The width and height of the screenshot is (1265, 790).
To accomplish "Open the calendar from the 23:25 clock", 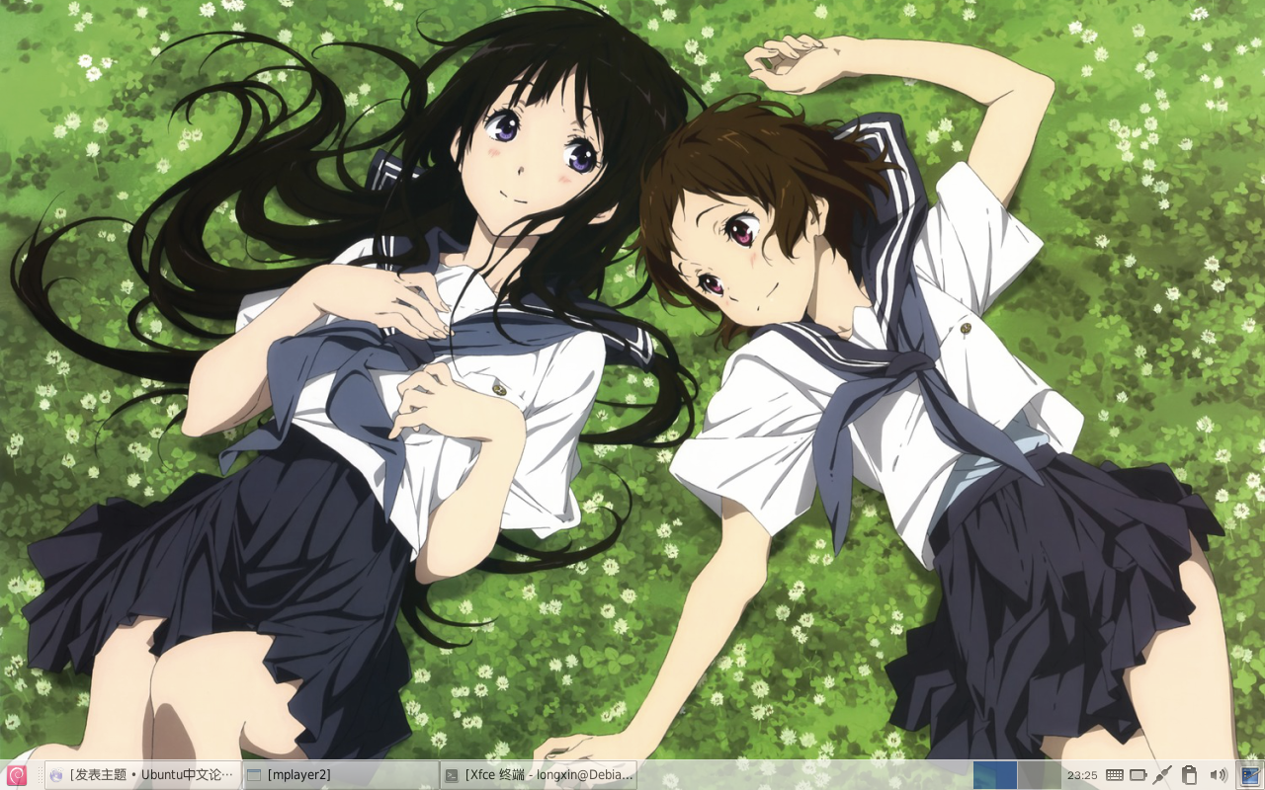I will pyautogui.click(x=1082, y=775).
